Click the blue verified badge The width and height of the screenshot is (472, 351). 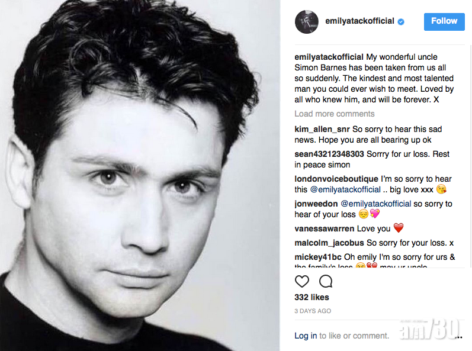(401, 21)
